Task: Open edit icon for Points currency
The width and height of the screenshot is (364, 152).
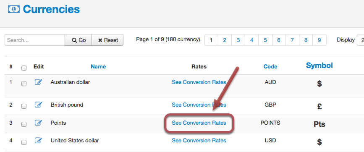Action: pos(38,123)
